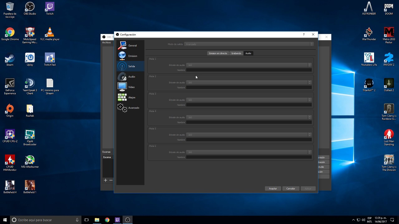Remove the scene with the minus button in OBS
The image size is (399, 224).
click(111, 180)
